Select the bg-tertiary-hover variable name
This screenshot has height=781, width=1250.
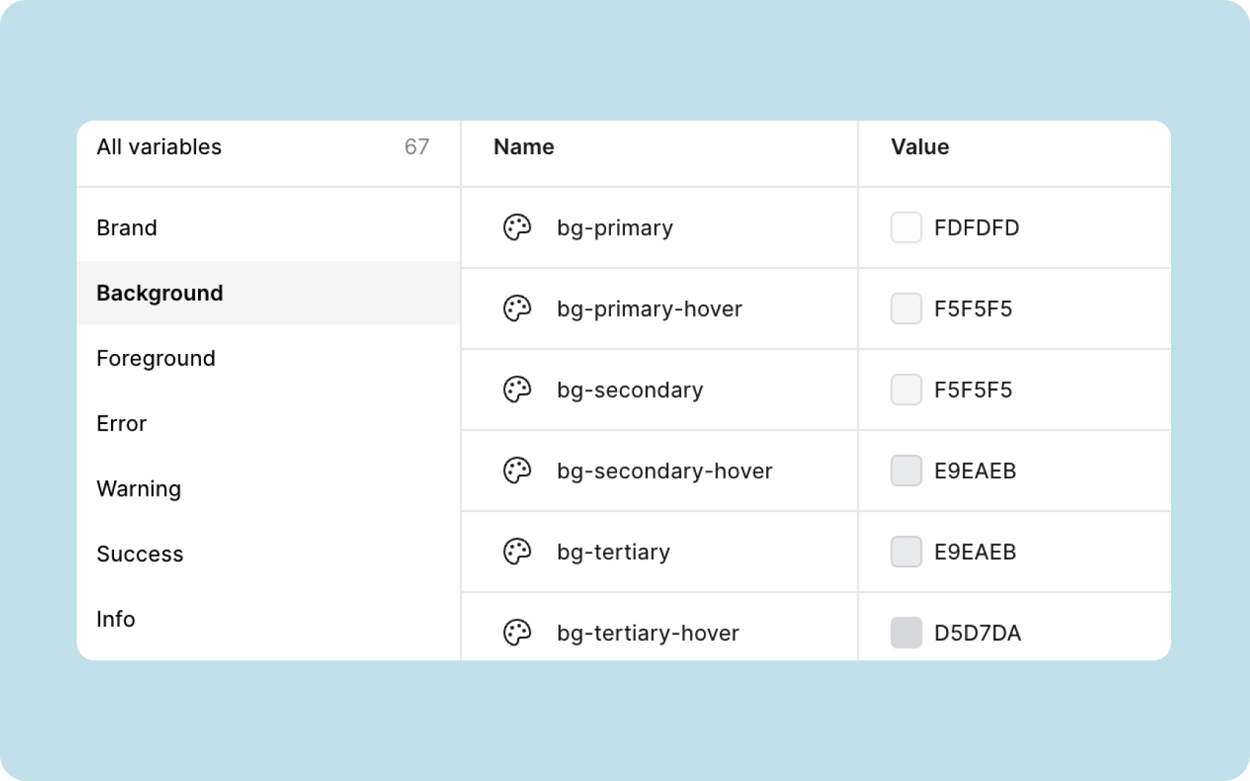tap(648, 633)
